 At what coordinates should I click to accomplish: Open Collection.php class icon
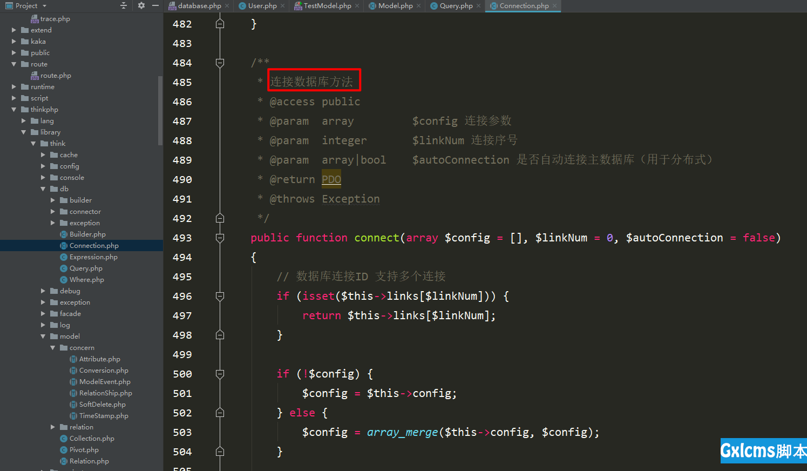[x=64, y=439]
